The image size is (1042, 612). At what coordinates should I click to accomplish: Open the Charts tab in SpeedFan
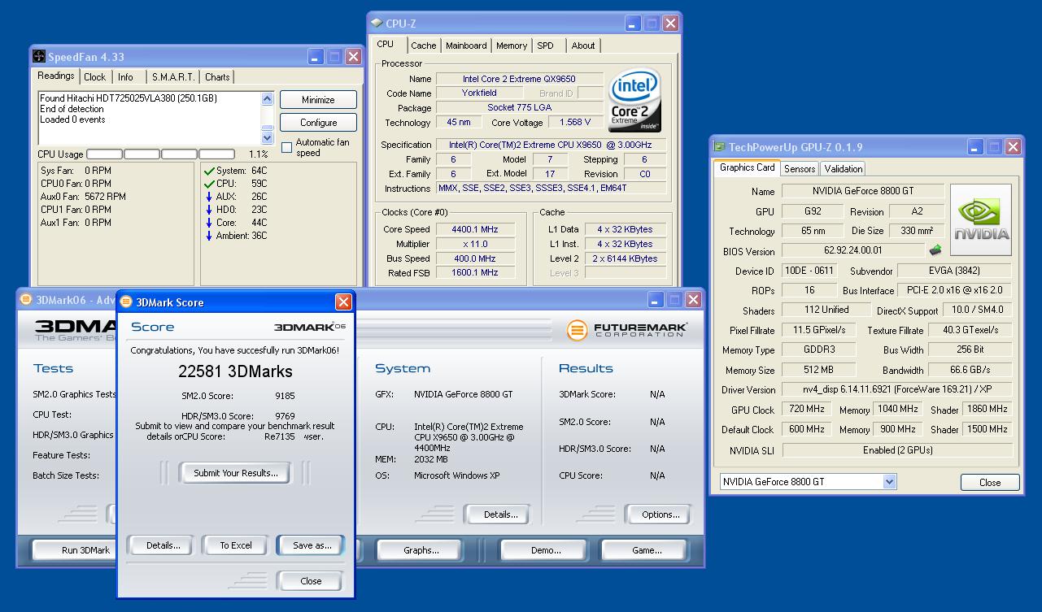217,77
